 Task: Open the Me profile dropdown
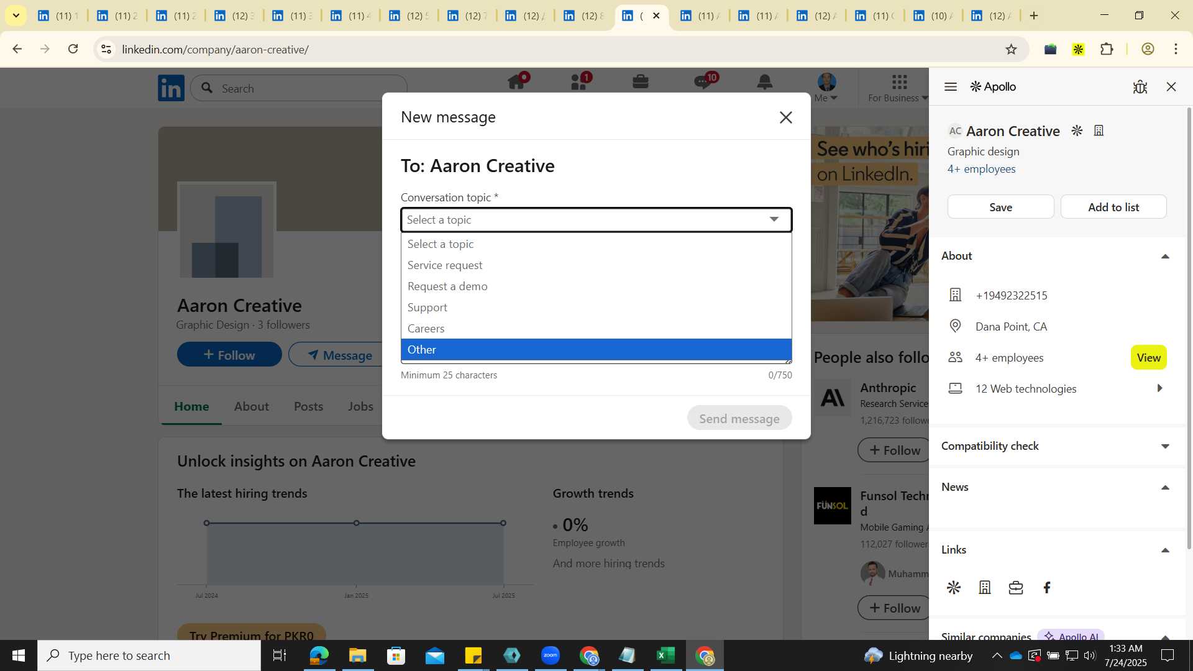pos(826,88)
